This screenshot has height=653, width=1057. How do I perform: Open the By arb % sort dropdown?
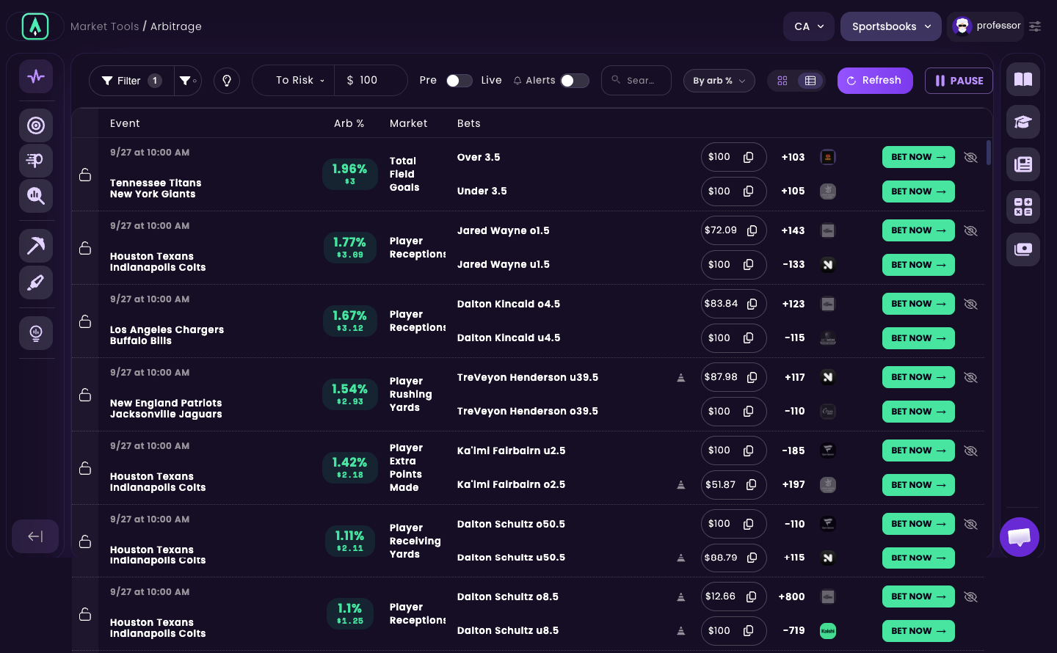tap(719, 81)
